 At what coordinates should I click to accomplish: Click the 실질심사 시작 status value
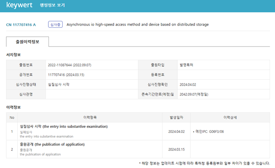[x=58, y=85]
